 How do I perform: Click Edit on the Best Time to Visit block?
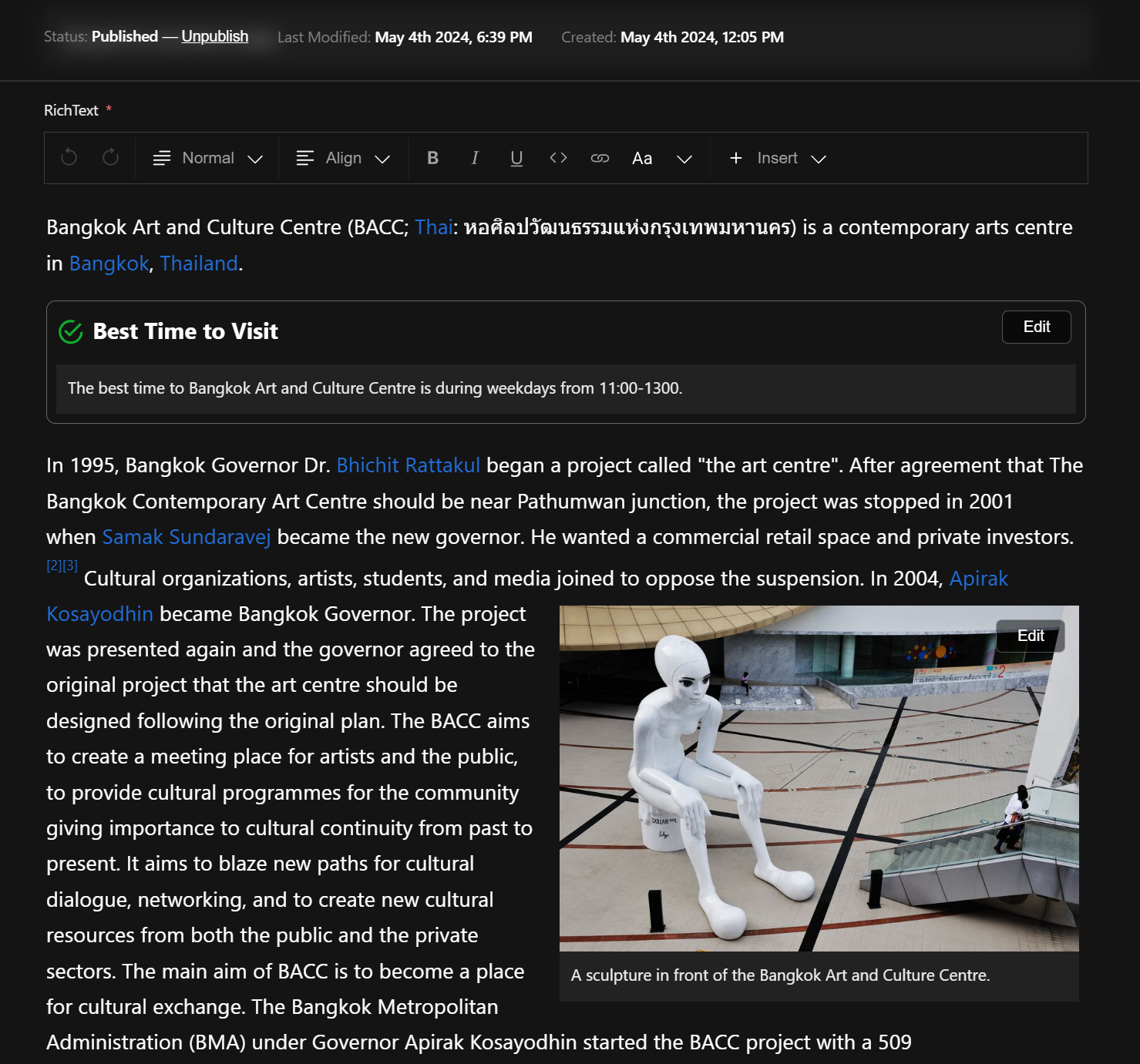pyautogui.click(x=1036, y=327)
